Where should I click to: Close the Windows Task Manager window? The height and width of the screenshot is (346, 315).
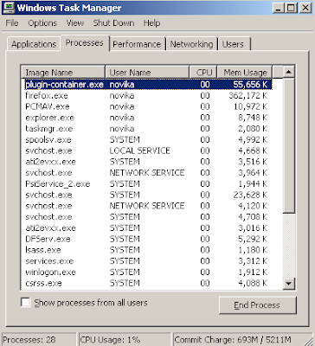coord(305,8)
